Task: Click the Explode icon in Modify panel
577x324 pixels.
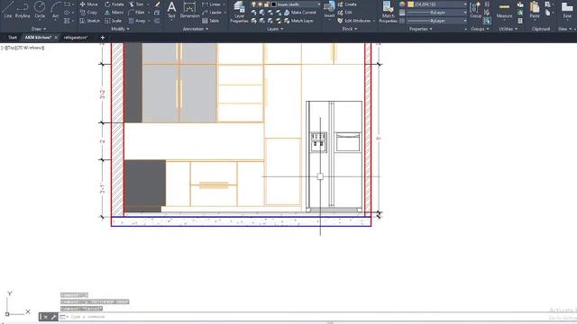Action: [x=157, y=13]
